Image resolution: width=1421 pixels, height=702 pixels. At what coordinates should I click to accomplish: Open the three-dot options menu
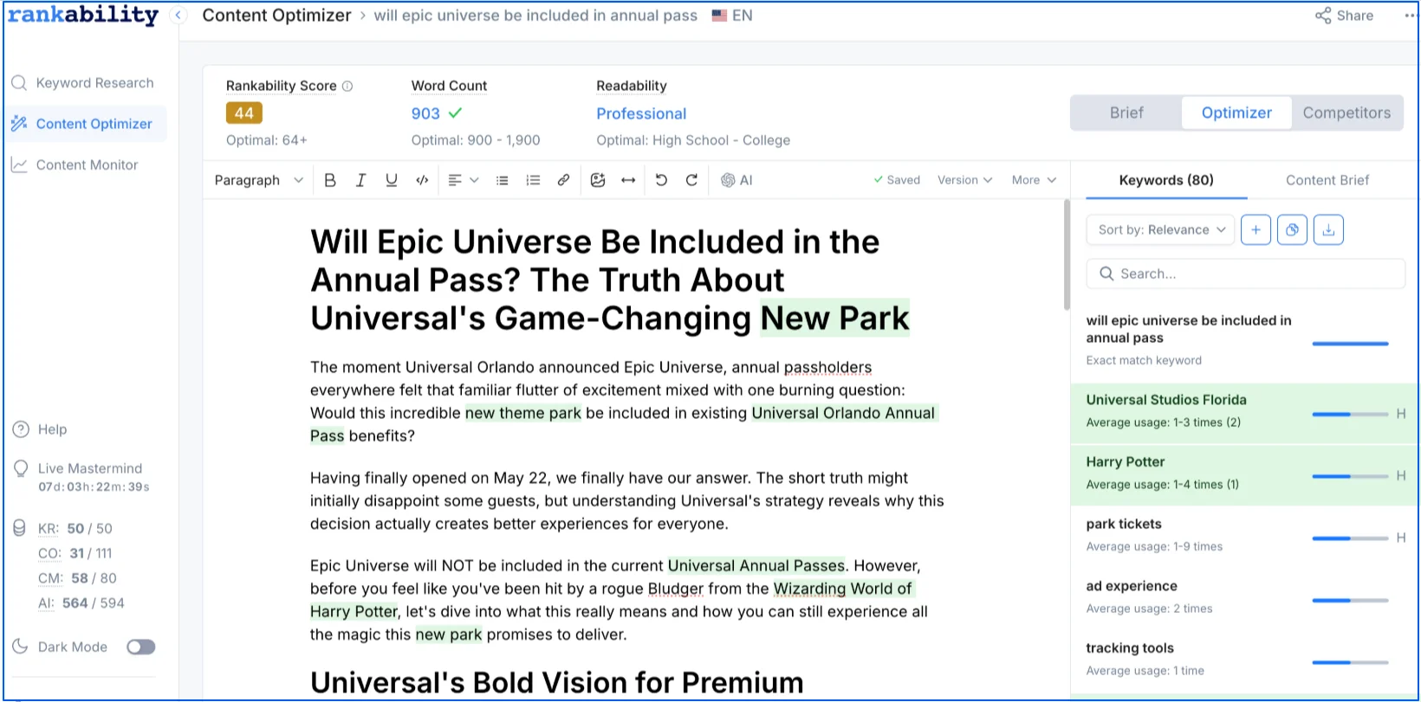tap(1411, 16)
